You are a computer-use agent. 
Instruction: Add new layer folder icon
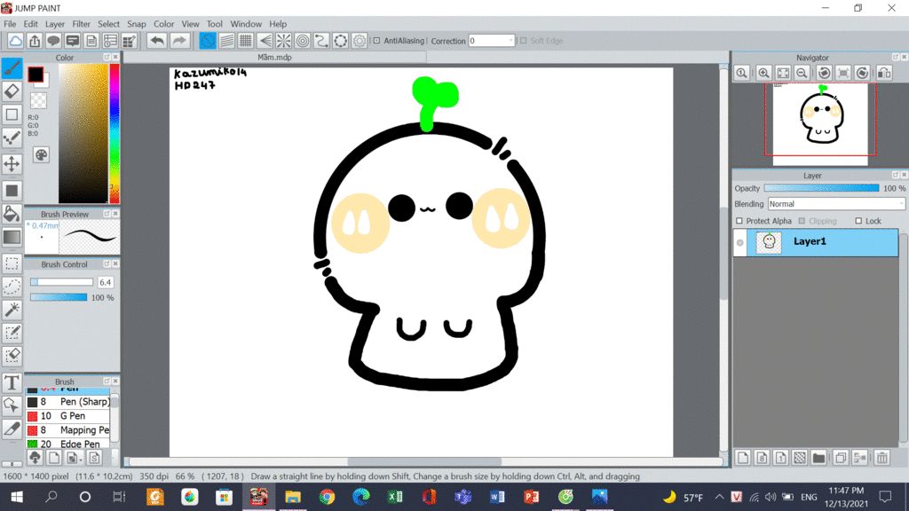coord(818,458)
